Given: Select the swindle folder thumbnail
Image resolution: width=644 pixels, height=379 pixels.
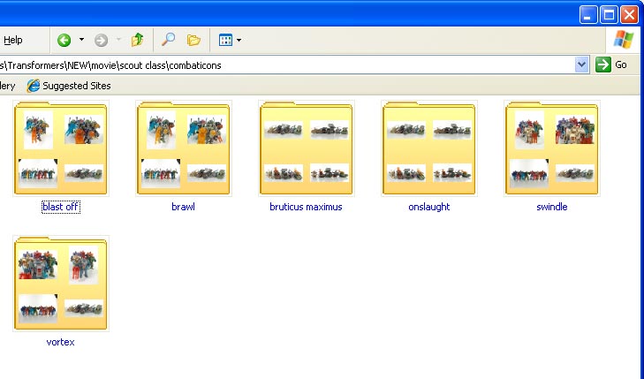Looking at the screenshot, I should pyautogui.click(x=551, y=149).
